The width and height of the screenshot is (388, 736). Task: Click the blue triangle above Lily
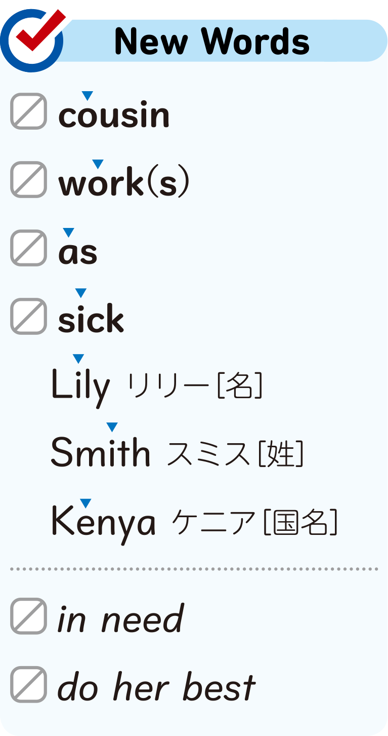click(x=78, y=359)
